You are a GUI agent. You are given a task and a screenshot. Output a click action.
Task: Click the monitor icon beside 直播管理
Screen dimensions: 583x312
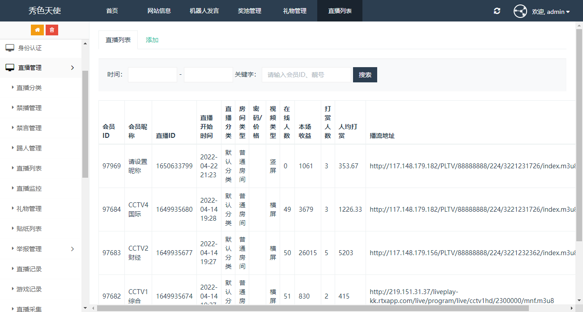point(10,68)
